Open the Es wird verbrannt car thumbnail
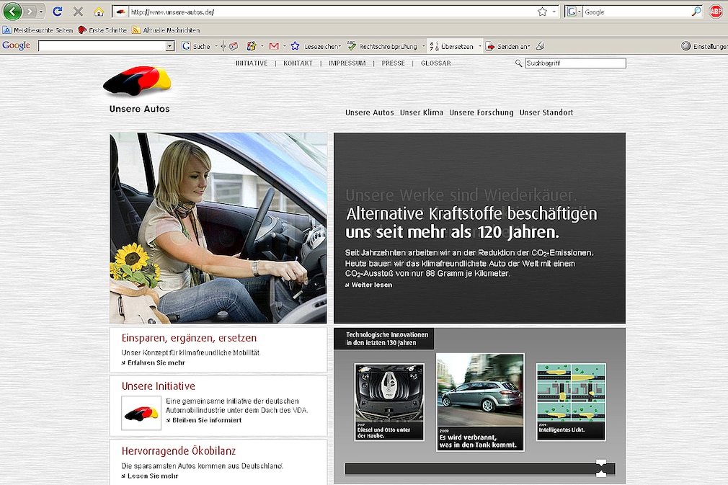728x485 pixels. [x=480, y=402]
